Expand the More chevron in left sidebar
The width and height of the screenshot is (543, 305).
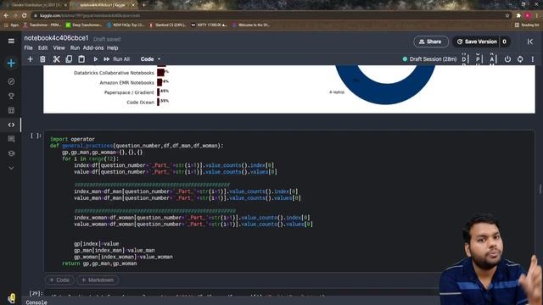11,168
